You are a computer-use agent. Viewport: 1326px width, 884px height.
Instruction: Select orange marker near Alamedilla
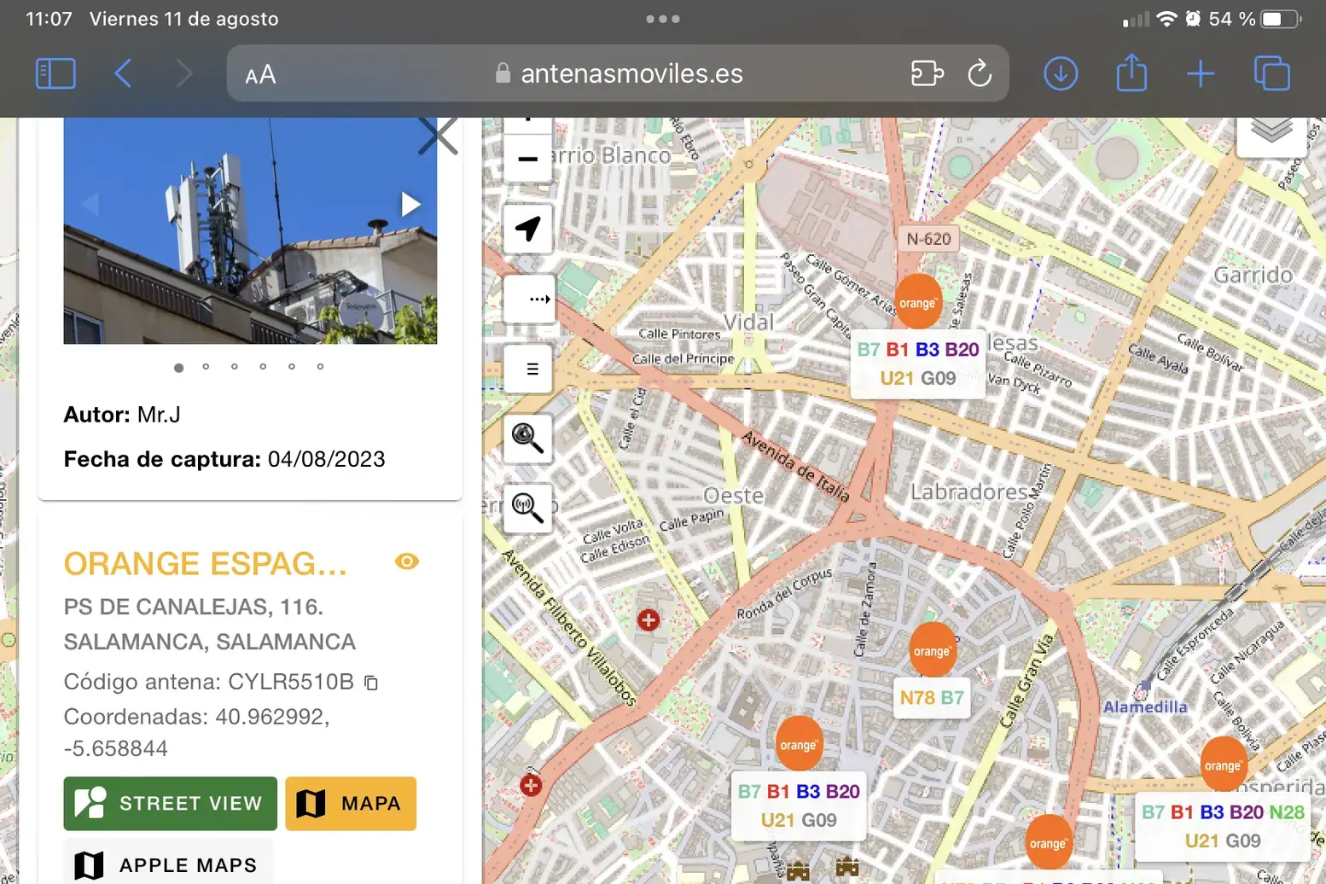(1223, 765)
